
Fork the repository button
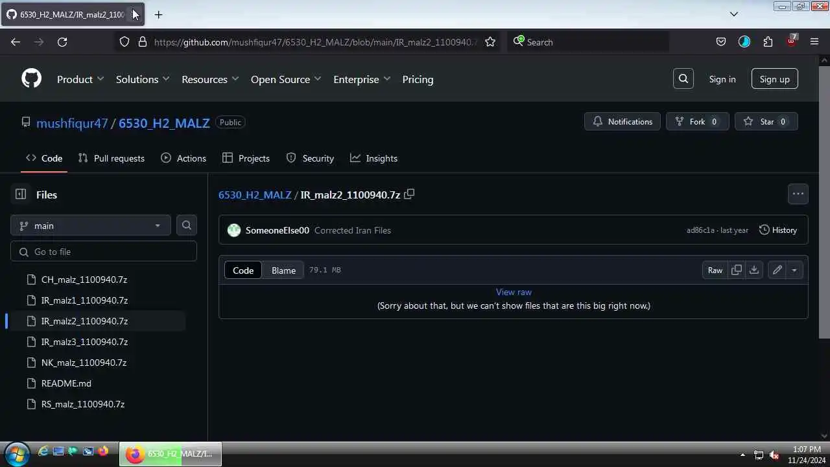[698, 121]
